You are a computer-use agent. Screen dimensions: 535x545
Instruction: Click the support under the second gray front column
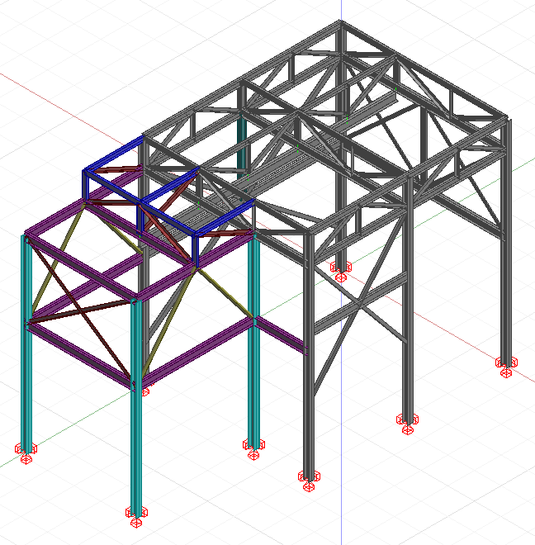tap(406, 423)
